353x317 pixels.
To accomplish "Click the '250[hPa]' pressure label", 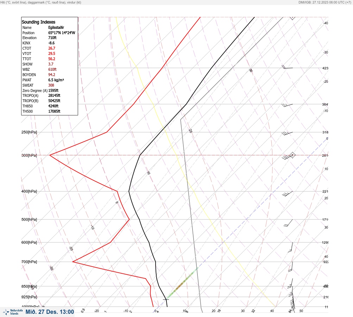I will click(x=29, y=132).
